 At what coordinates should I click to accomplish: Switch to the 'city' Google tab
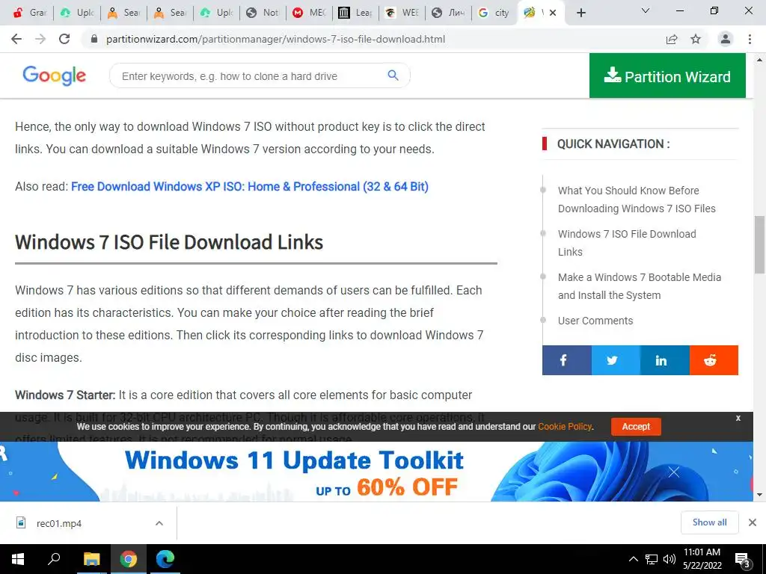pyautogui.click(x=494, y=13)
